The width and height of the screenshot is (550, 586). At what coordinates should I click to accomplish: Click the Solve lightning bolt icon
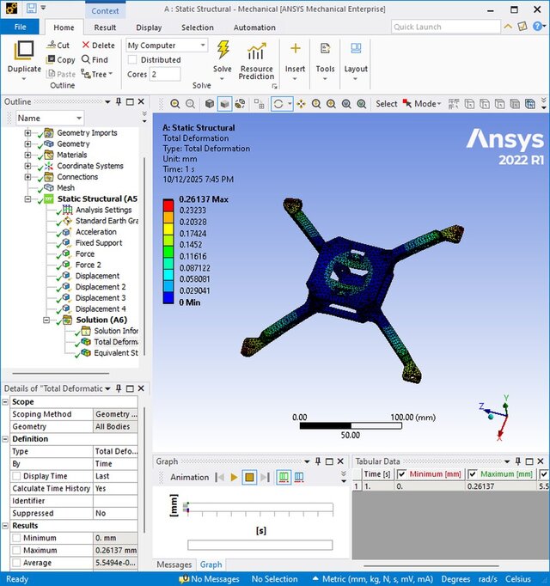(223, 51)
